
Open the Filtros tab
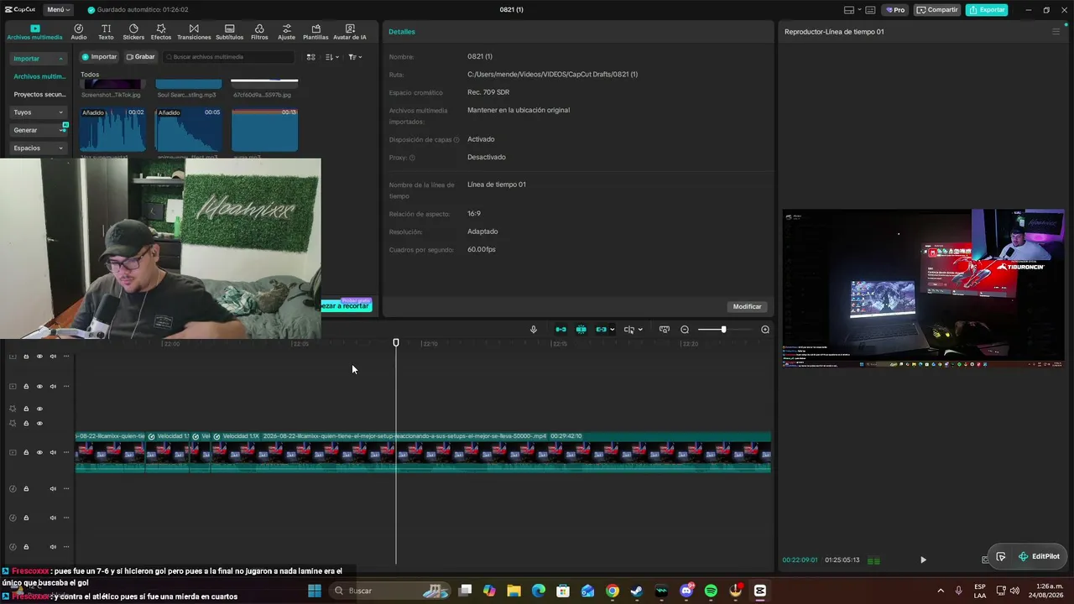pyautogui.click(x=259, y=32)
